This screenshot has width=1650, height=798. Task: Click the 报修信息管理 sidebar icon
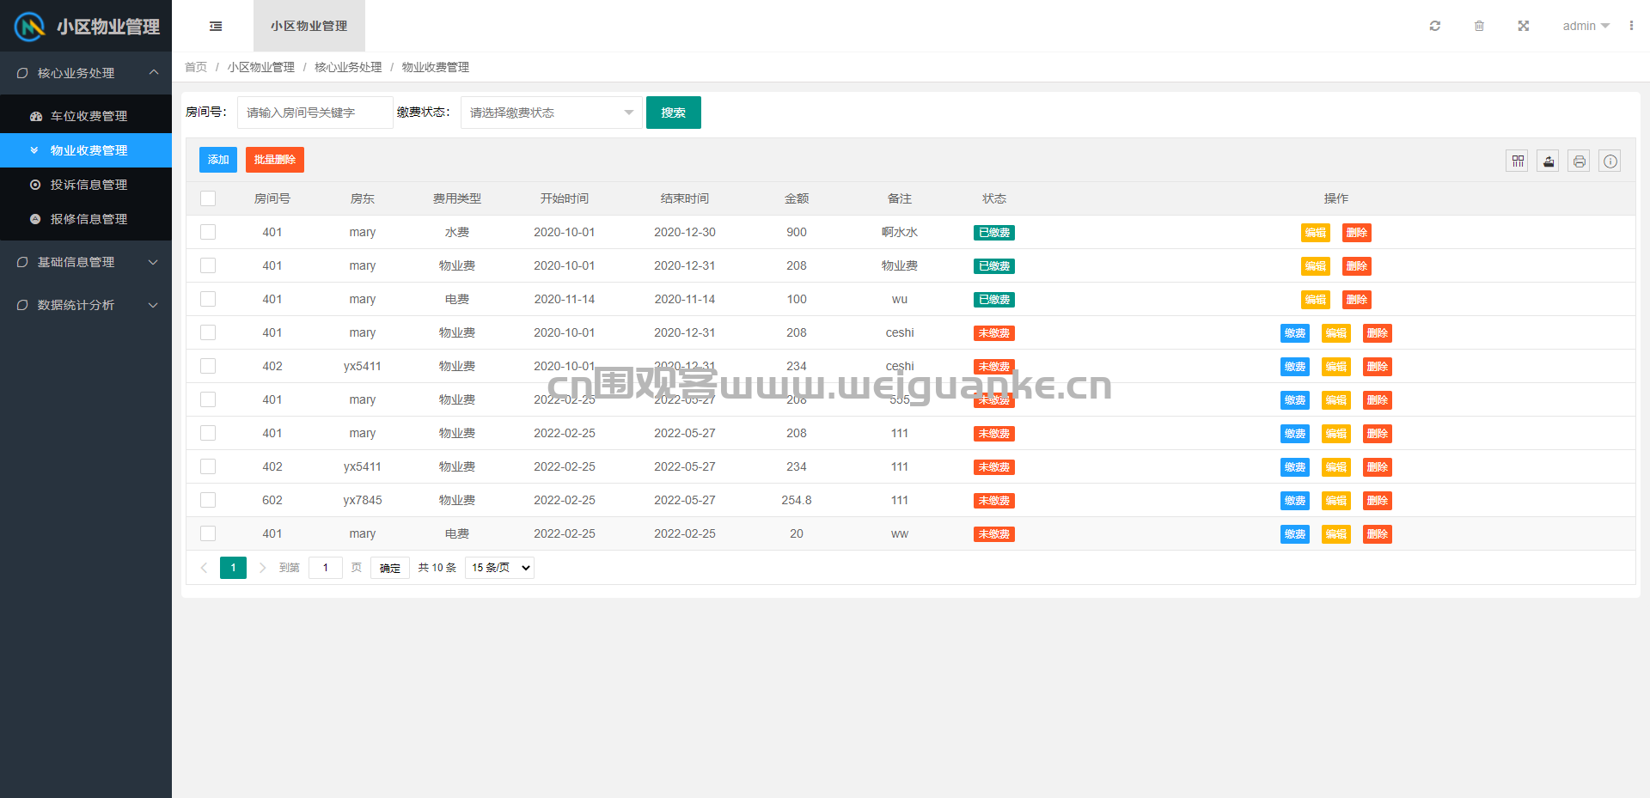tap(35, 219)
